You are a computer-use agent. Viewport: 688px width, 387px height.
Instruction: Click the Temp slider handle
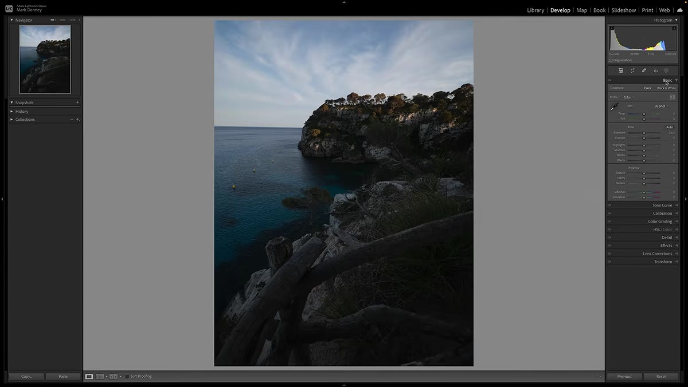(x=644, y=114)
